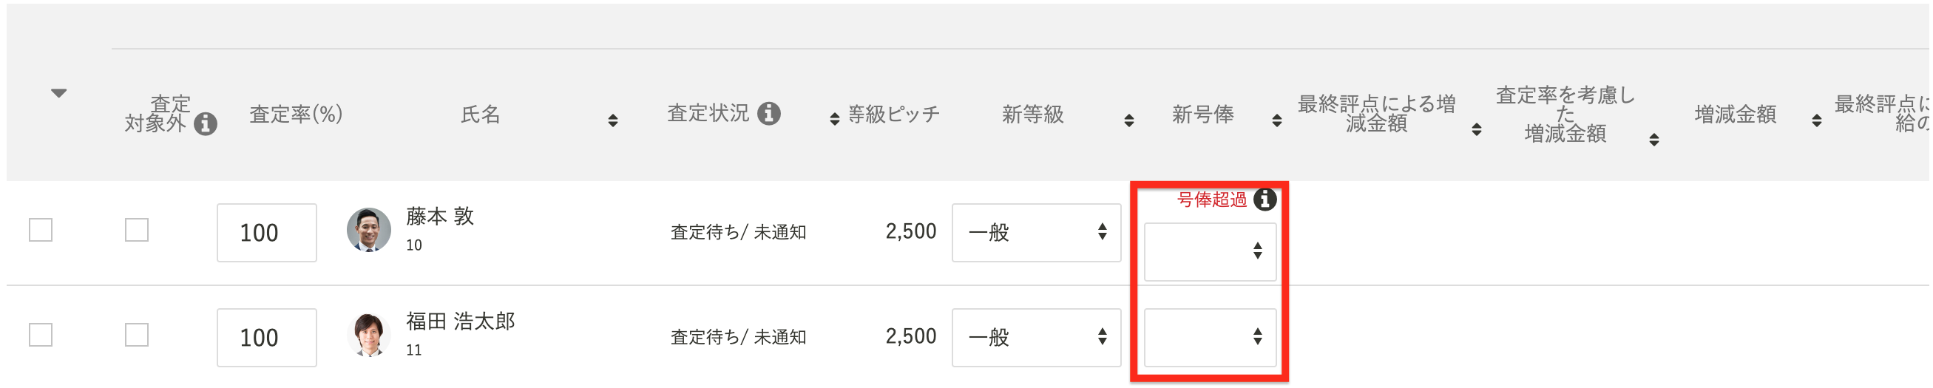This screenshot has height=388, width=1933.
Task: Select the row checkbox for 福田 浩太郎
Action: [41, 335]
